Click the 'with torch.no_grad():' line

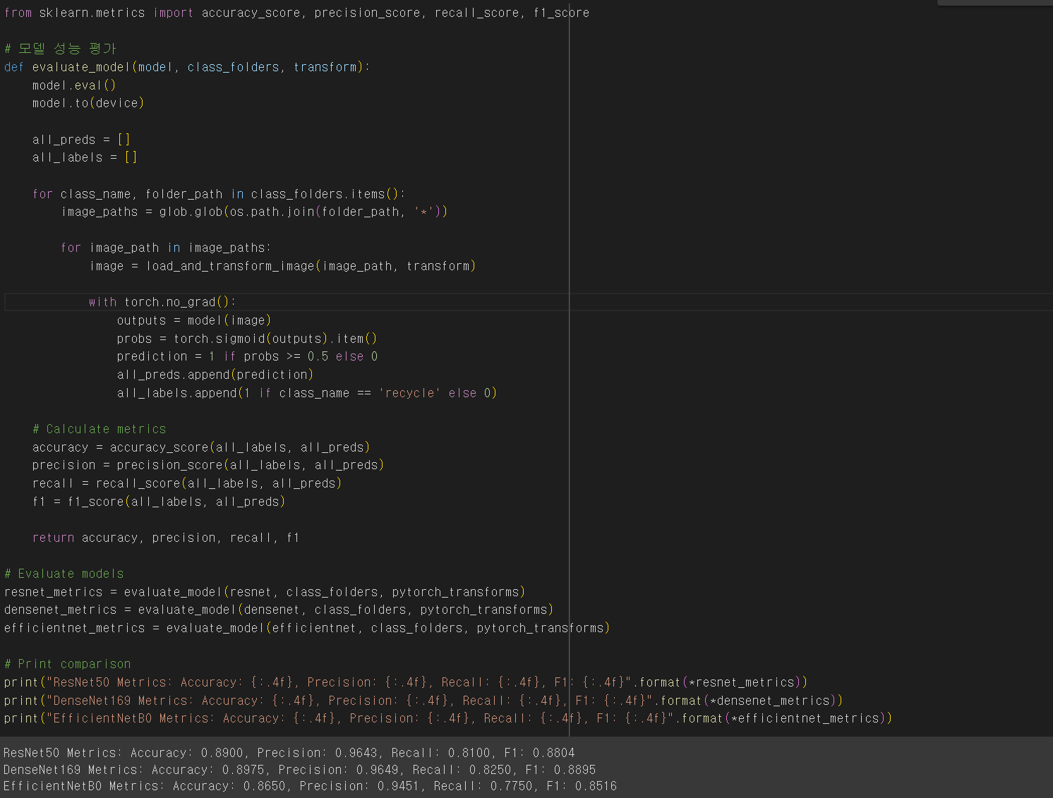pyautogui.click(x=162, y=302)
